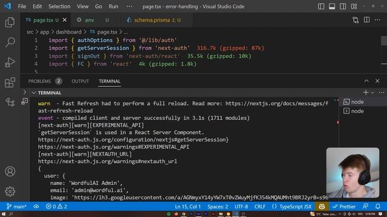Open the Manage gear icon

10,191
